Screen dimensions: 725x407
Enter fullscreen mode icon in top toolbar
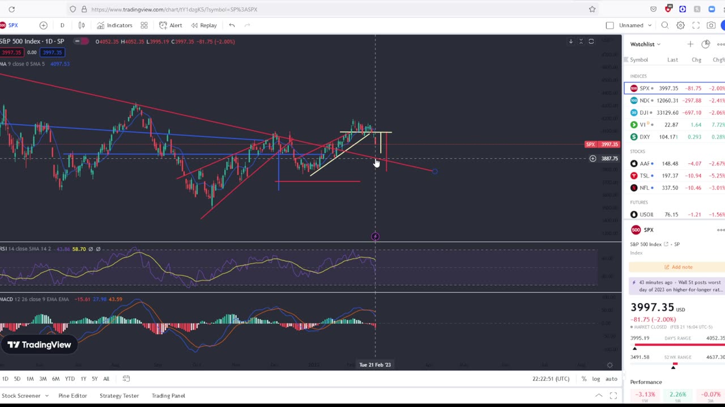pos(696,25)
